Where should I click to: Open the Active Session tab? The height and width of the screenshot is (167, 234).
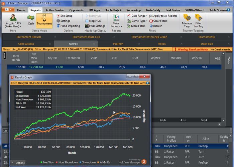tap(55, 10)
